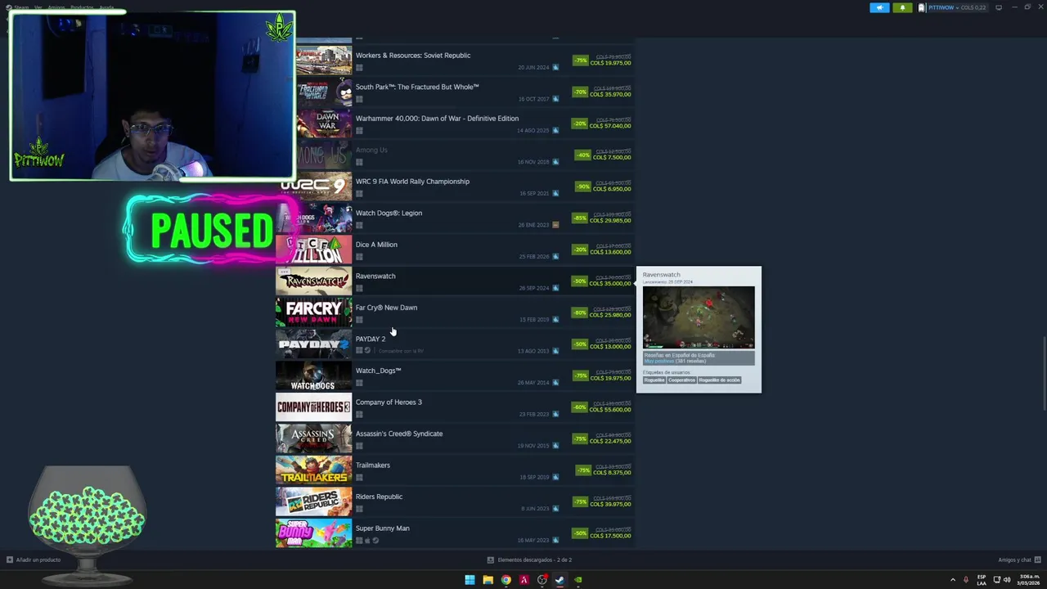Click the review icon on Far Cry New Dawn row

coord(555,319)
